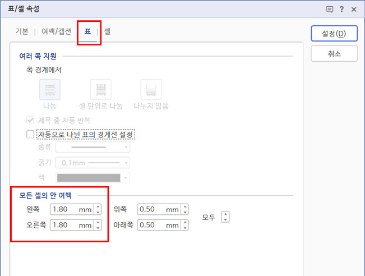
Task: Click the 아래쪽 margin input field
Action: click(159, 225)
